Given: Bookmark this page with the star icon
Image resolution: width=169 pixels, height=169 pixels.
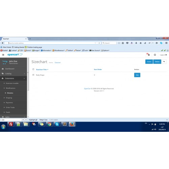Looking at the screenshot, I should tap(119, 43).
